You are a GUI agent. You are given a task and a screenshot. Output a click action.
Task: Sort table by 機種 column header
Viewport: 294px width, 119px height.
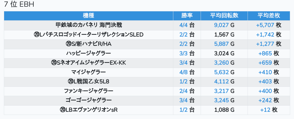(x=88, y=15)
